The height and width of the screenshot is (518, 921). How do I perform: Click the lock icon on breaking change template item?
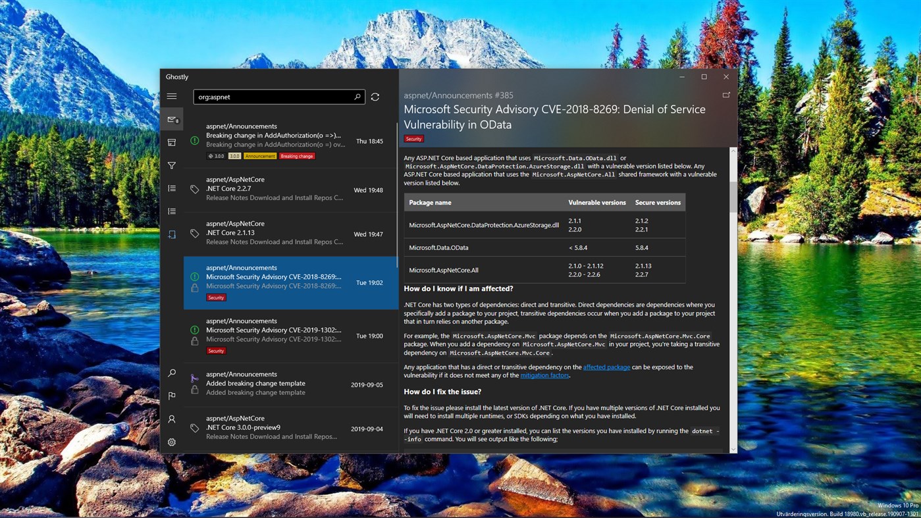pos(195,390)
